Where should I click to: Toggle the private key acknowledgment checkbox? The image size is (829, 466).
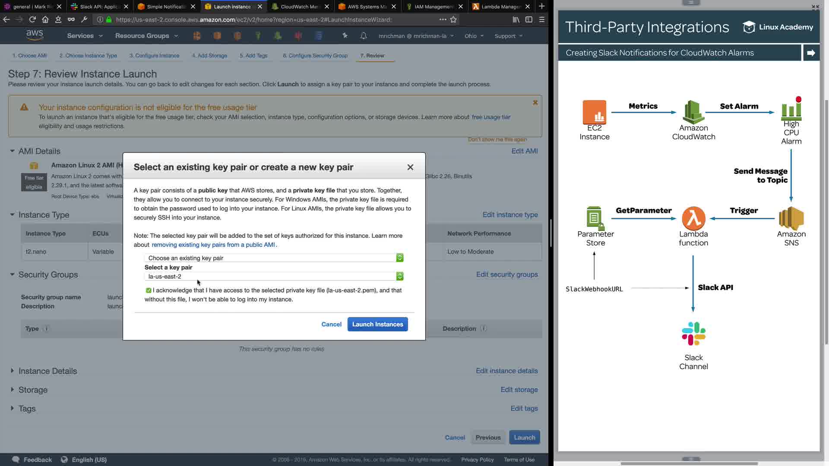click(149, 290)
